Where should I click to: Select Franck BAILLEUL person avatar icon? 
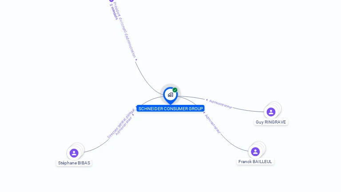coord(255,152)
